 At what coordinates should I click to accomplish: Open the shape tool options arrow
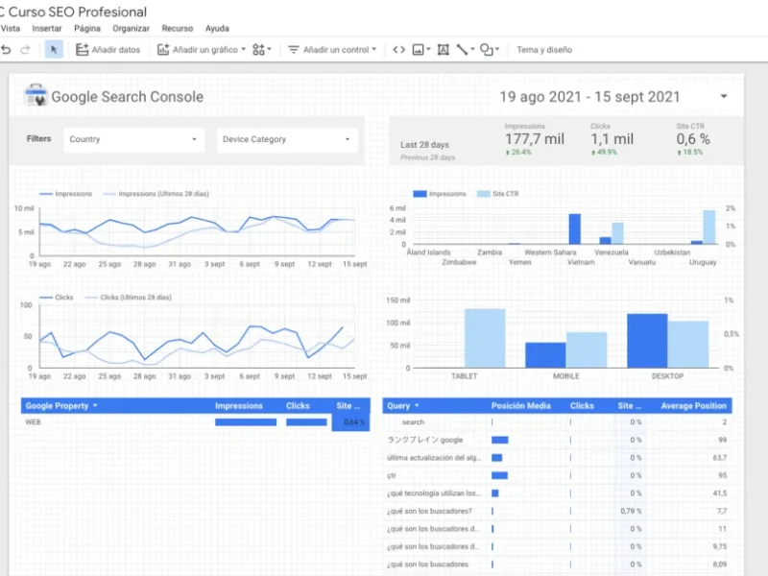(x=497, y=50)
